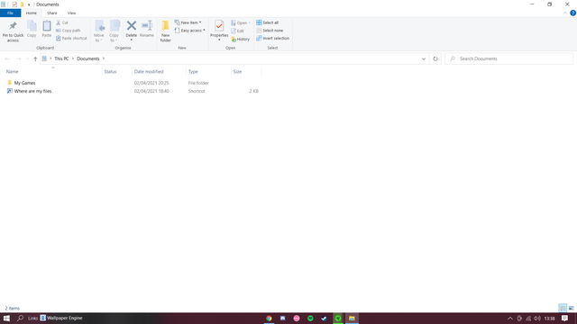Open the blue Help question icon
The height and width of the screenshot is (324, 577).
[x=573, y=13]
